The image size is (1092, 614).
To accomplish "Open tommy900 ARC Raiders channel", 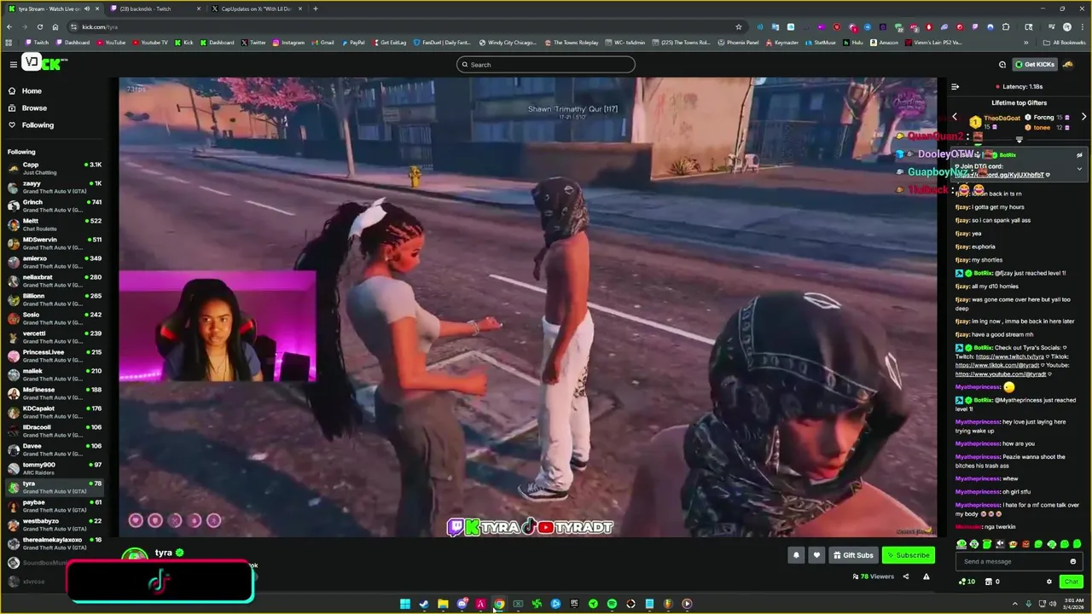I will pyautogui.click(x=55, y=468).
